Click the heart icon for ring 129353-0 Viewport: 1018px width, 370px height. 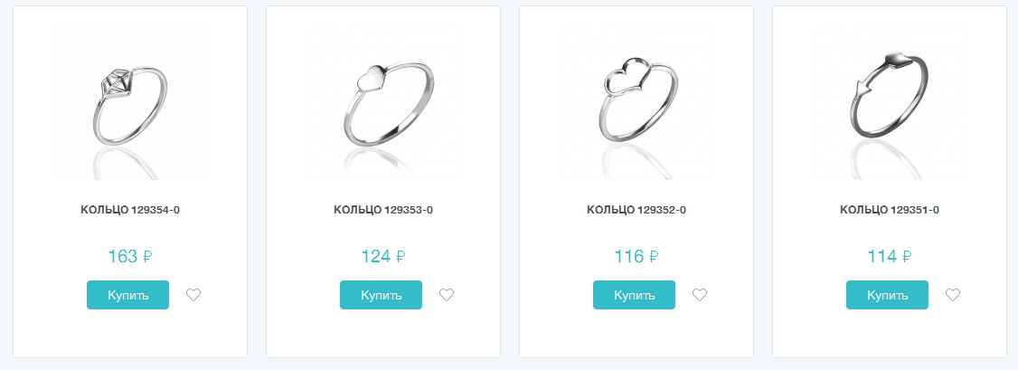[x=447, y=295]
